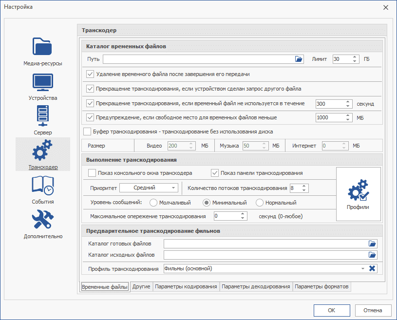
Task: Open the Устройства settings section
Action: pos(42,87)
